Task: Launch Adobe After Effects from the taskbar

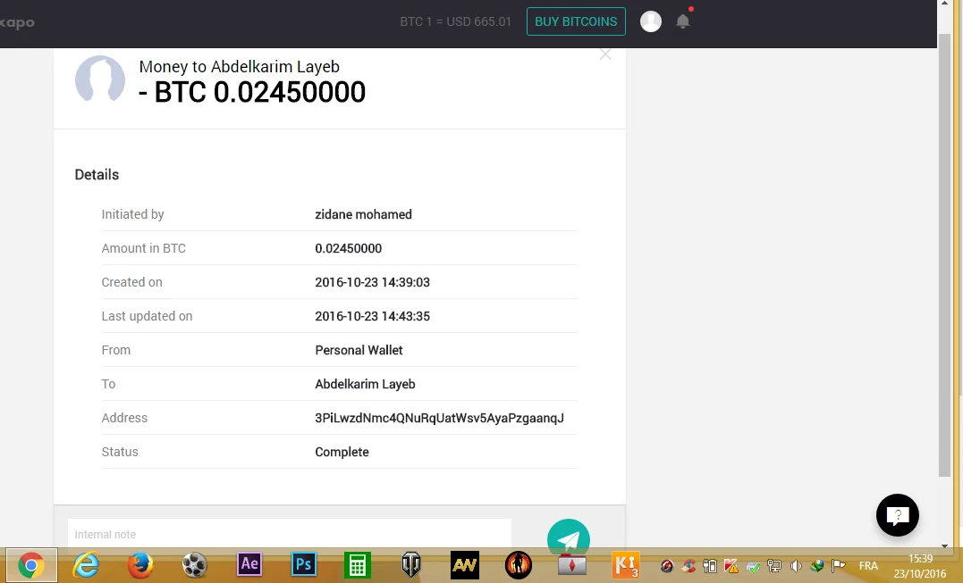Action: pyautogui.click(x=249, y=564)
